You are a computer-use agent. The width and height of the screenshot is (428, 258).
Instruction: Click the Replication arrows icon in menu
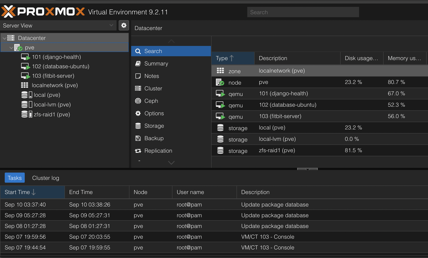[x=138, y=151]
